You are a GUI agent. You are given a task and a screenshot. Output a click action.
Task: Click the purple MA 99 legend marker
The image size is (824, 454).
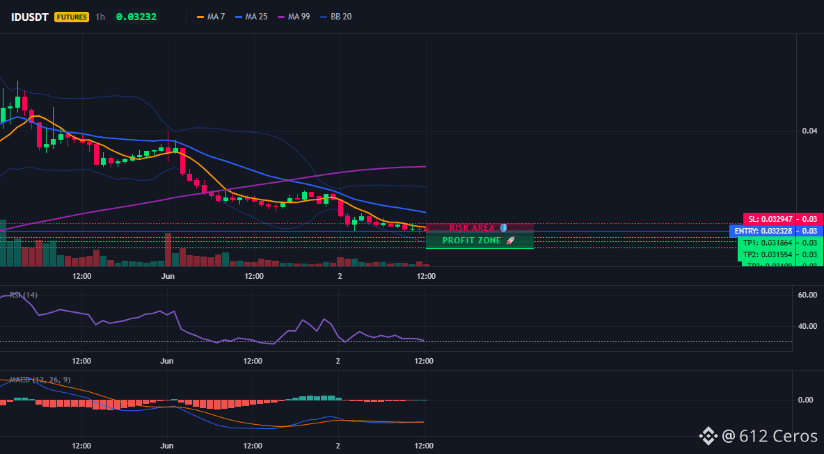pos(281,17)
